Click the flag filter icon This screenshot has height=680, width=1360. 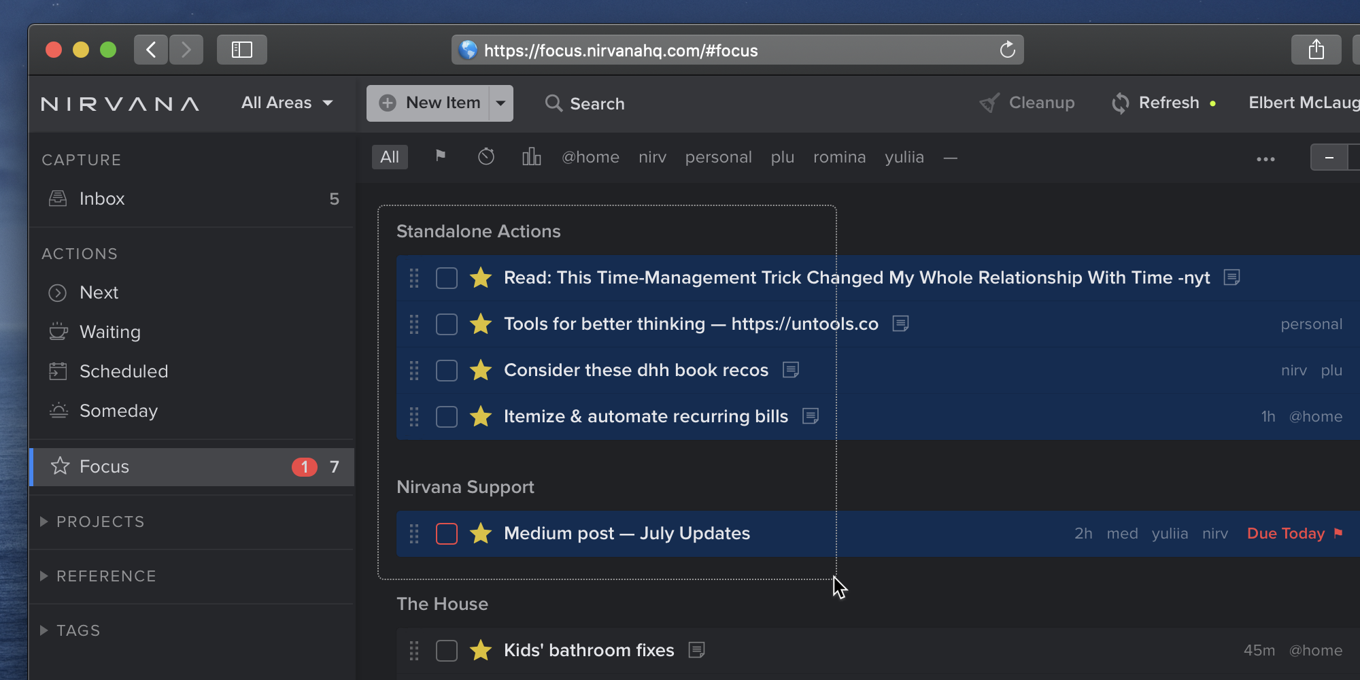pos(441,156)
